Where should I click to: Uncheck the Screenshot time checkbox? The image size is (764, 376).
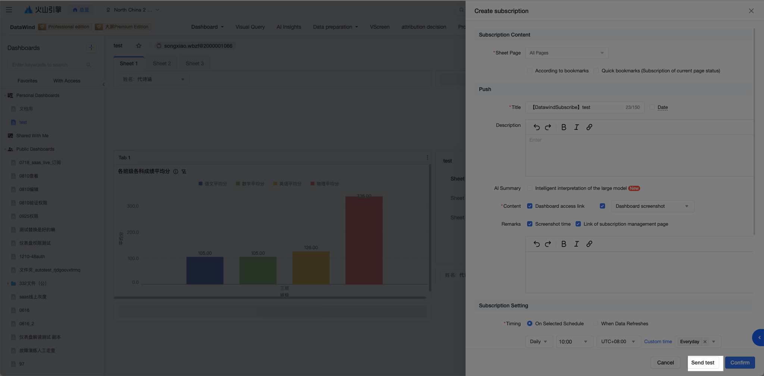(x=529, y=224)
